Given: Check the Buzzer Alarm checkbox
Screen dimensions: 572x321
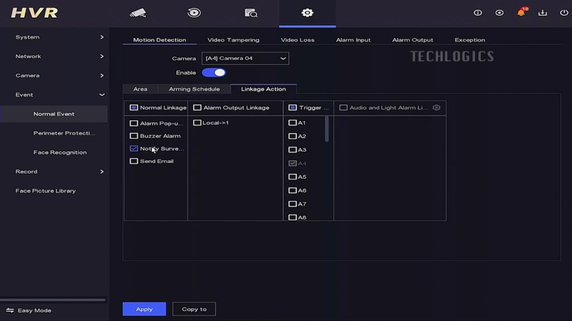Looking at the screenshot, I should [134, 136].
